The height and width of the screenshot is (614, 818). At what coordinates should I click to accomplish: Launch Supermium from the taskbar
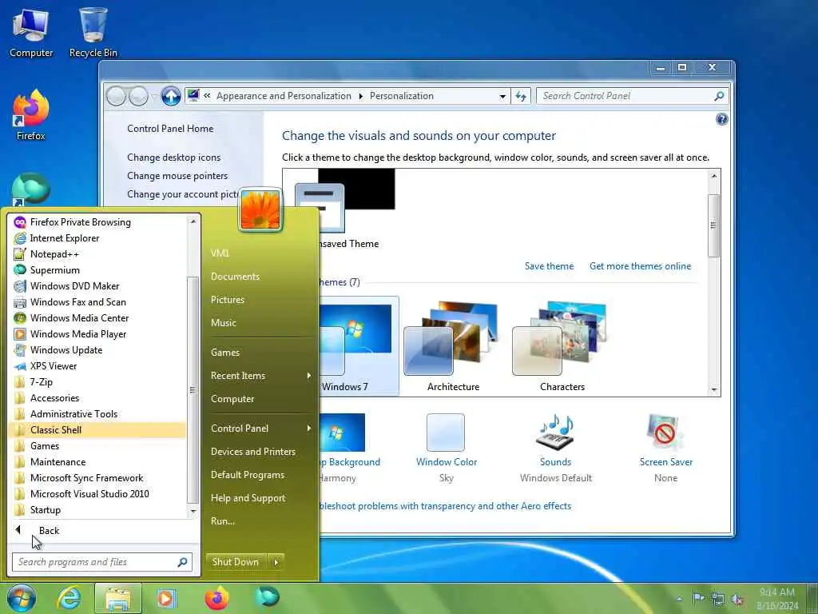267,597
